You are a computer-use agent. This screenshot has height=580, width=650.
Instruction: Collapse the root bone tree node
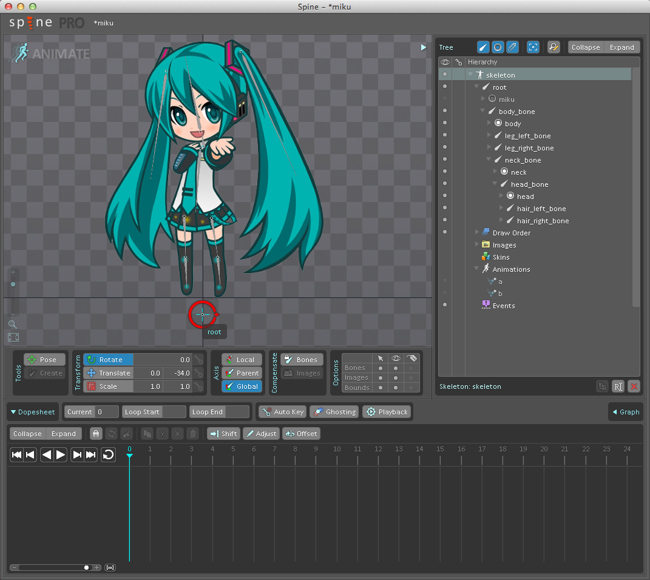pyautogui.click(x=476, y=87)
